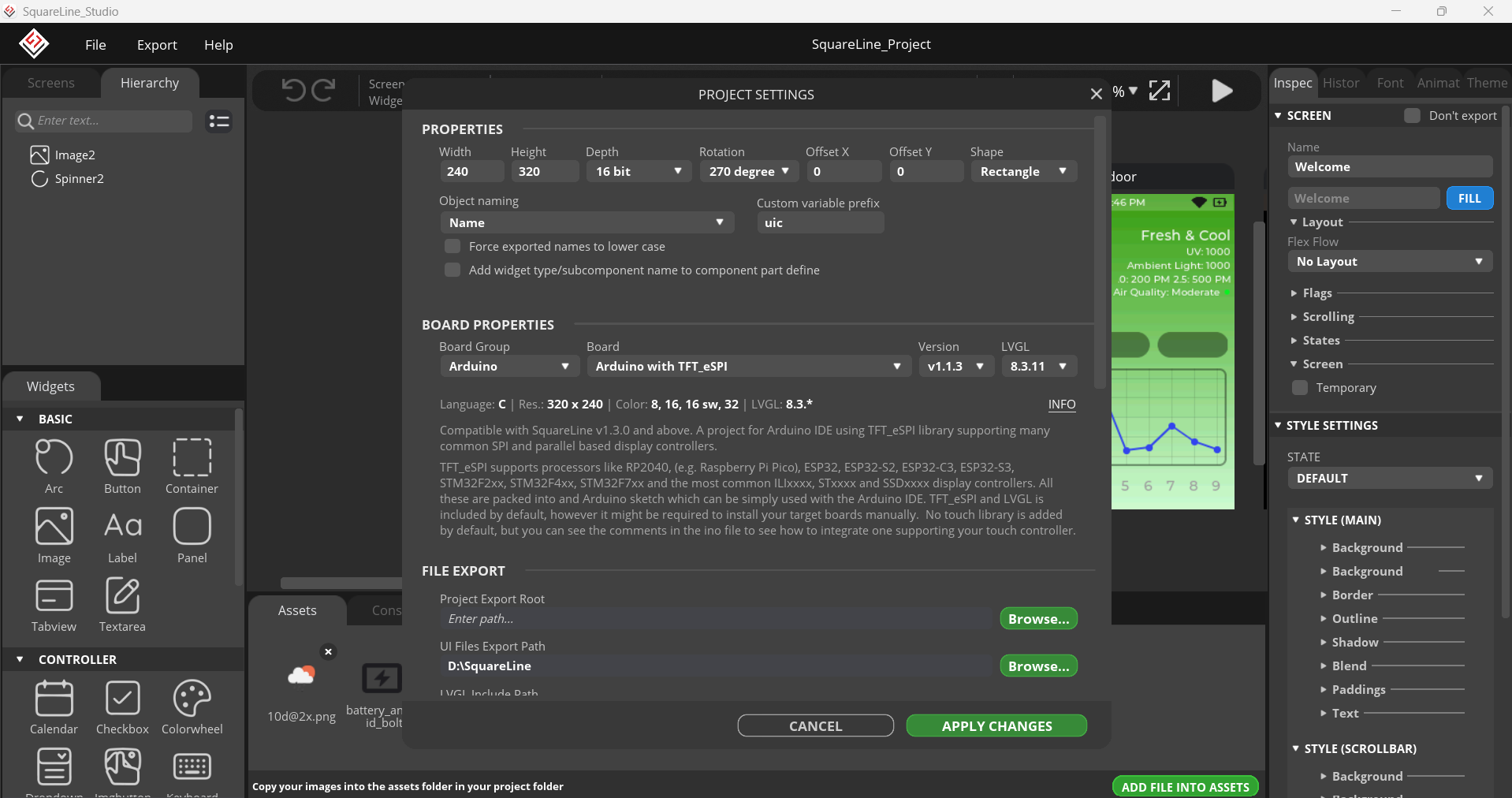Screen dimensions: 1512x798
Task: Select the Textarea widget
Action: (122, 605)
